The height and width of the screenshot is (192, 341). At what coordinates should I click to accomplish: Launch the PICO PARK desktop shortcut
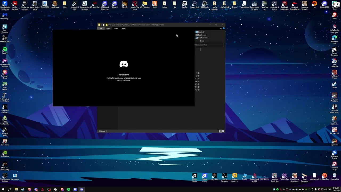point(45,5)
